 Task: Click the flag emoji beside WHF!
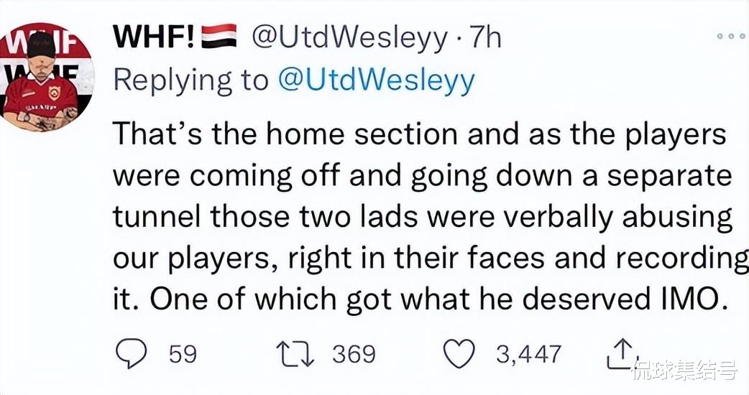tap(219, 36)
